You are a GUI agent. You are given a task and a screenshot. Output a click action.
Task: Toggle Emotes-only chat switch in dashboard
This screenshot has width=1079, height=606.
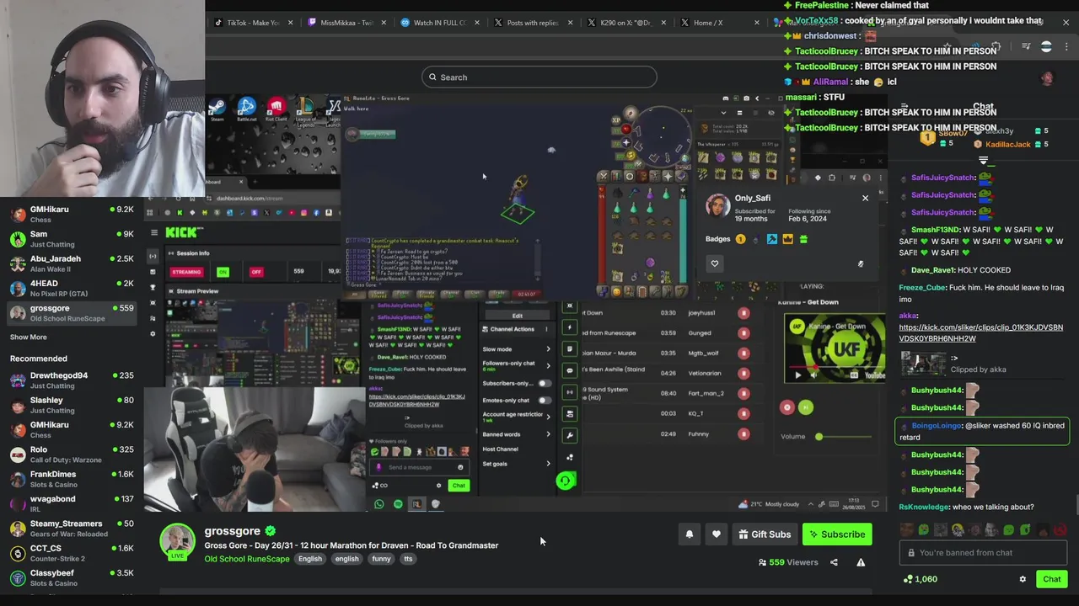(544, 401)
